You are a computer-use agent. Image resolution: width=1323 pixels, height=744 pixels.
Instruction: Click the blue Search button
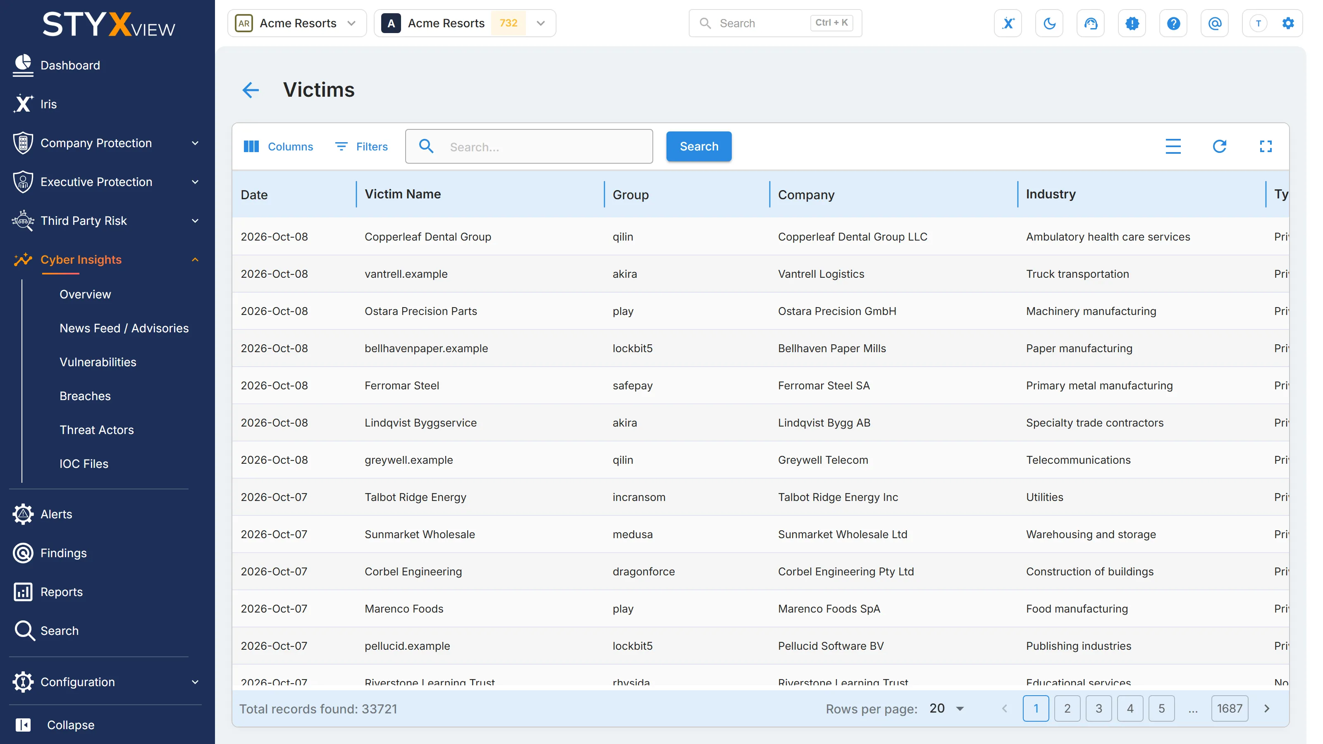(x=698, y=146)
